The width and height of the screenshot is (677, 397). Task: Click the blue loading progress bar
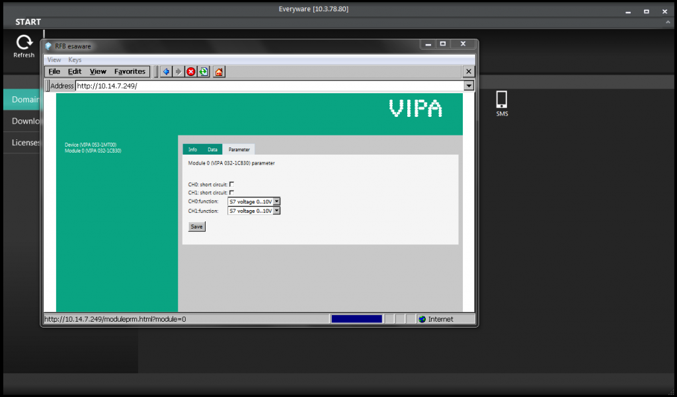coord(356,319)
